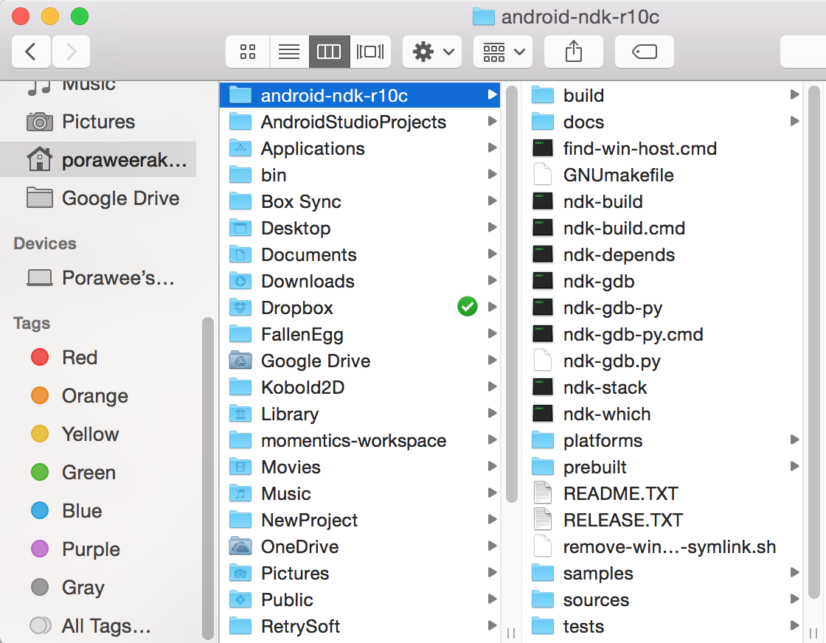
Task: Select the RetrySoft folder
Action: [359, 626]
